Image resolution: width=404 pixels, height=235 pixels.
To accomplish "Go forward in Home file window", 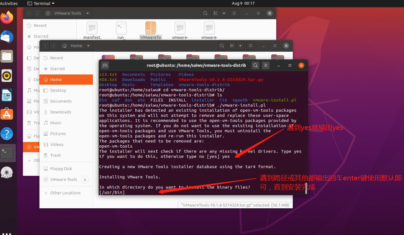I will click(x=54, y=46).
